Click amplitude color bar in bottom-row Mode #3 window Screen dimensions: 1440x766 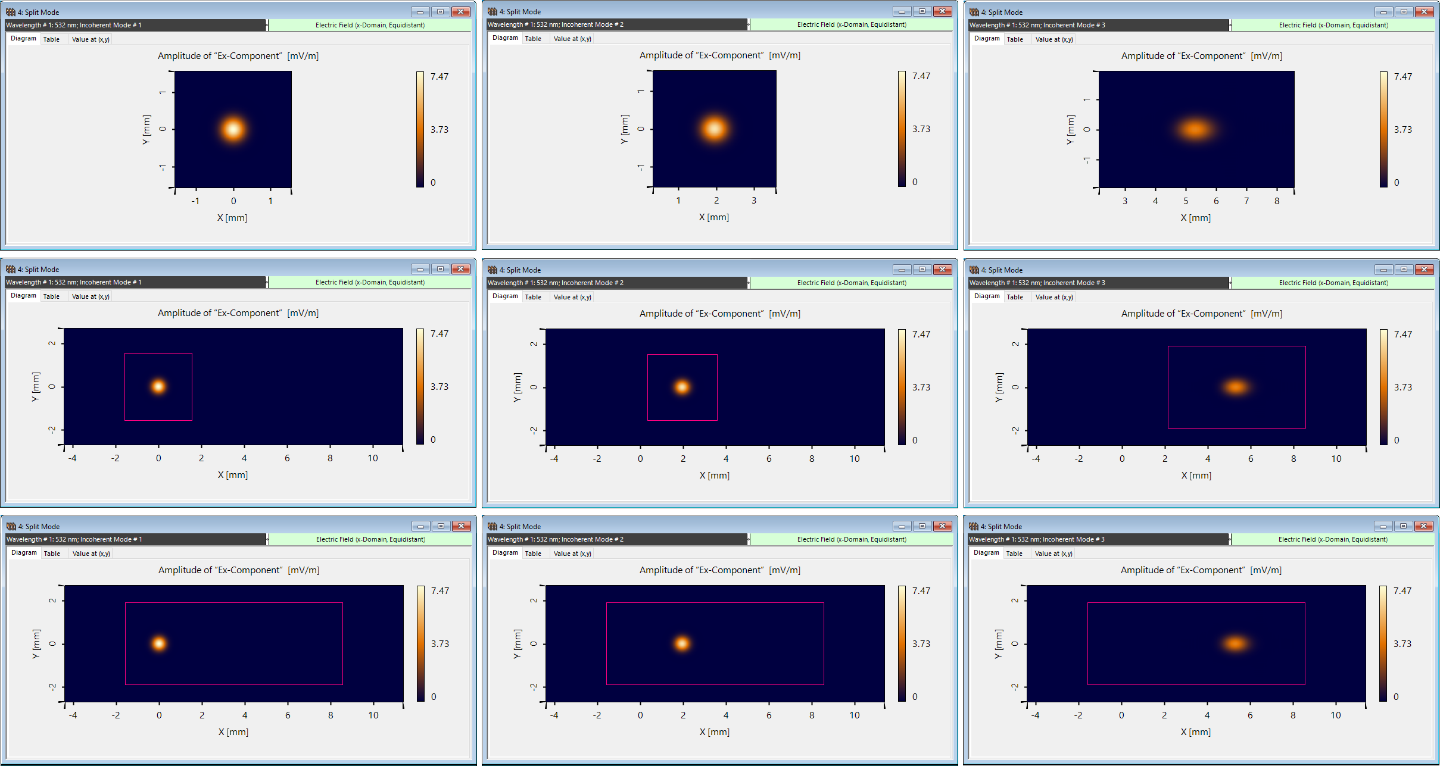1383,643
